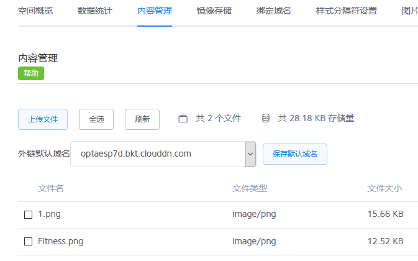418x261 pixels.
Task: Click the 上传文件 button
Action: click(43, 119)
